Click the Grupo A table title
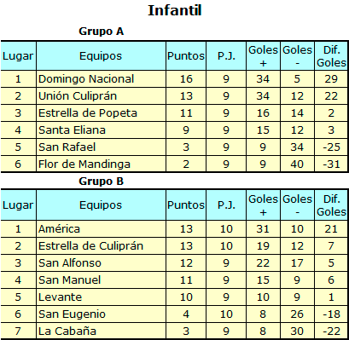The height and width of the screenshot is (340, 349). click(102, 32)
